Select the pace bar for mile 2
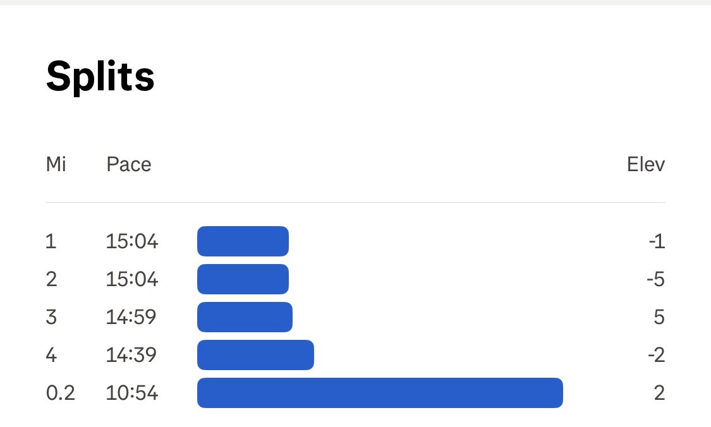This screenshot has width=711, height=427. 243,279
